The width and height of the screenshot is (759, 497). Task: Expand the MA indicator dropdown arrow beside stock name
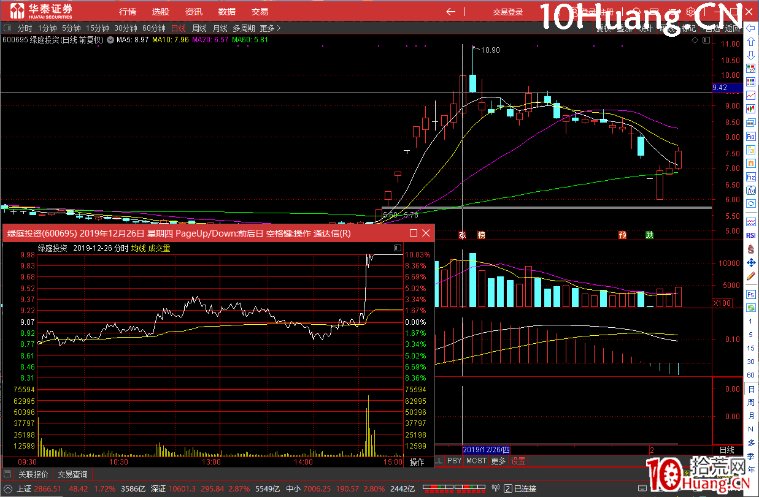point(110,40)
